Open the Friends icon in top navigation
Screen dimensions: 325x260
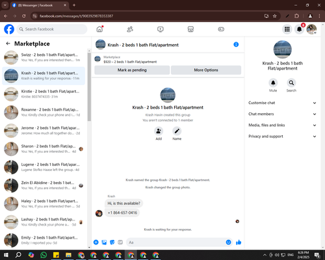(x=130, y=29)
